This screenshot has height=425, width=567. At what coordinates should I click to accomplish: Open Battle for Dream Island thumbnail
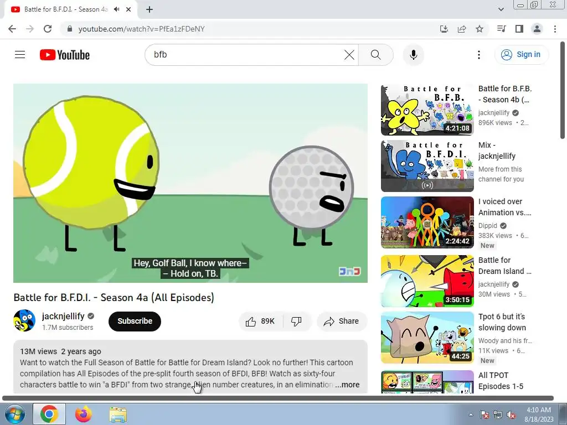click(427, 281)
